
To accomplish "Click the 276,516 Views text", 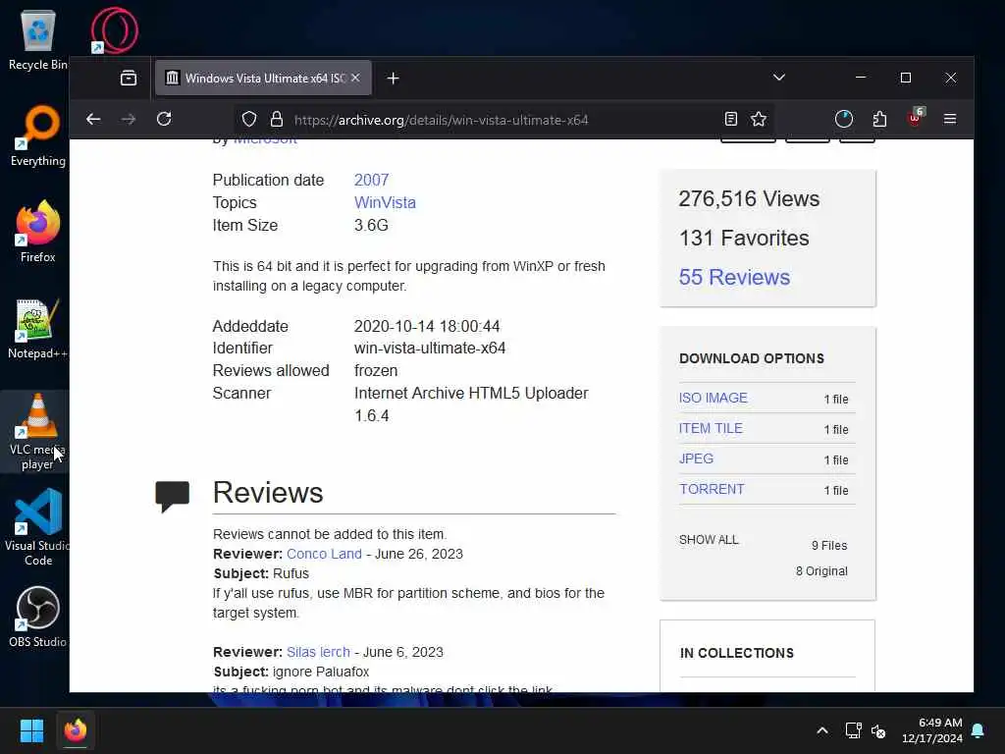I will coord(749,198).
